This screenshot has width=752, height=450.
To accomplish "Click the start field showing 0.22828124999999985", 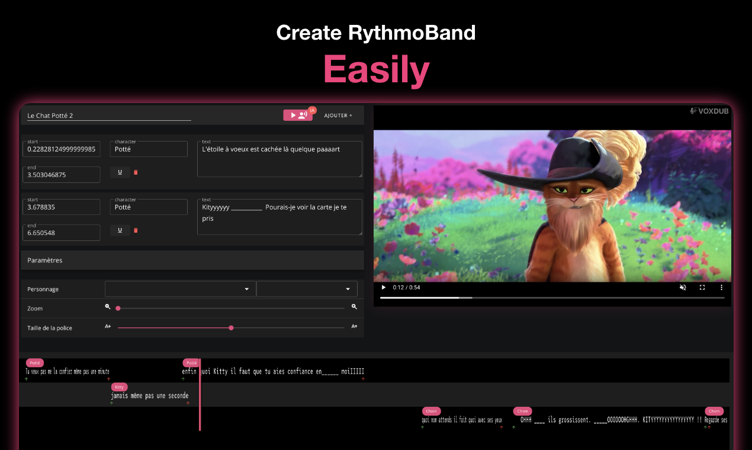I will (62, 149).
